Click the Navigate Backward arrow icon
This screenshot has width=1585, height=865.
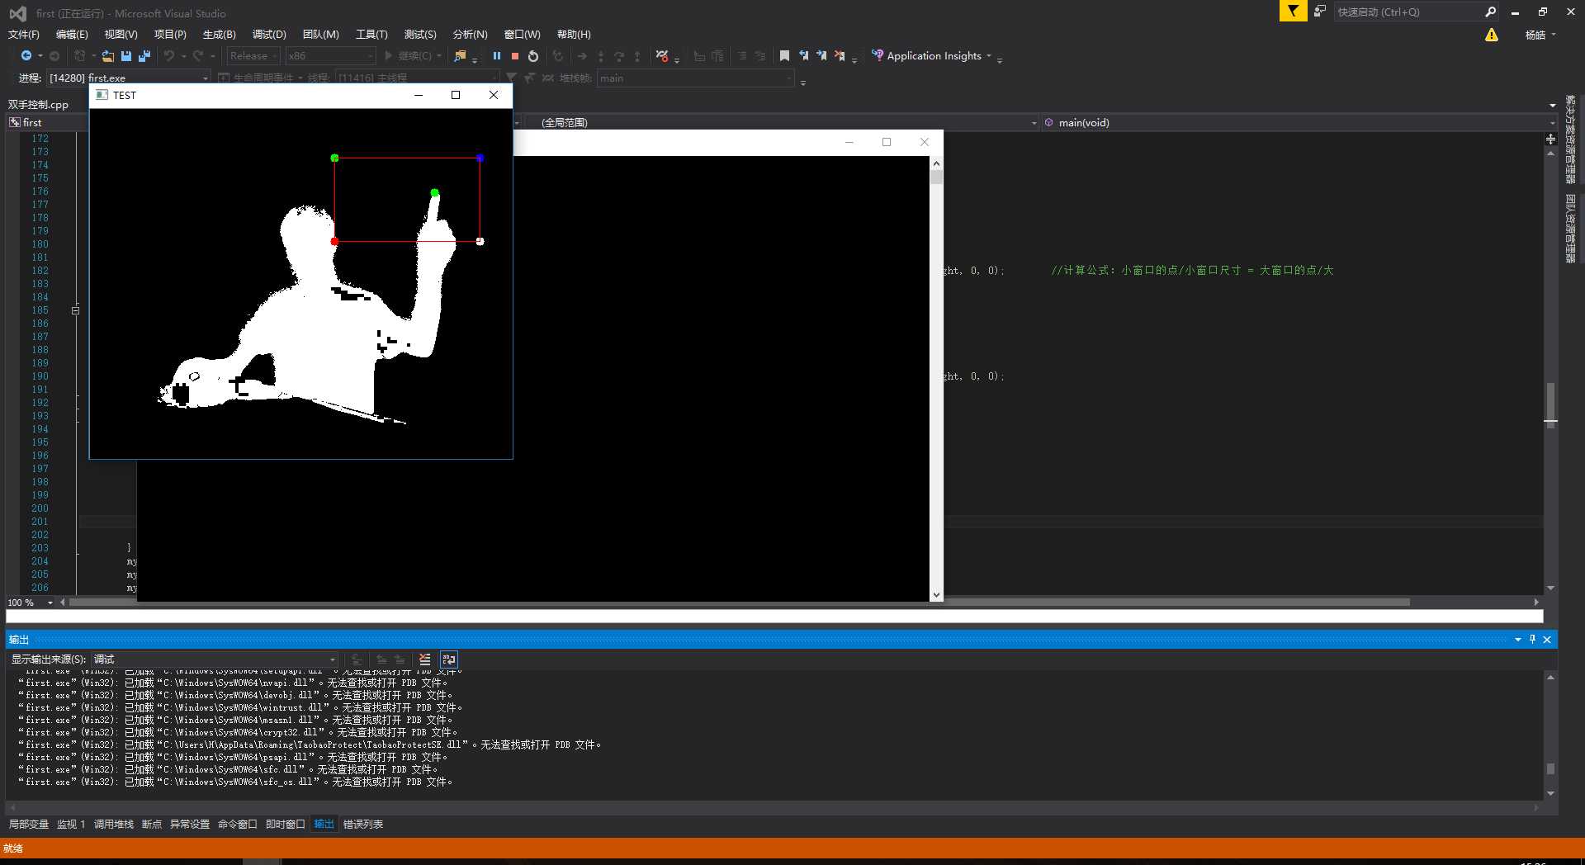pyautogui.click(x=26, y=56)
